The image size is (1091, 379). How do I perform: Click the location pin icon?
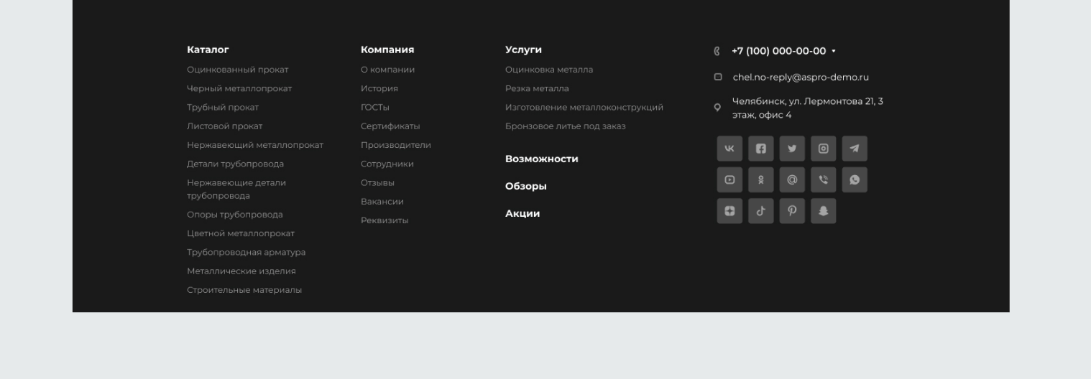click(717, 108)
